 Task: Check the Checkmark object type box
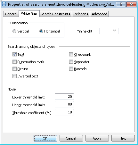[x=71, y=54]
